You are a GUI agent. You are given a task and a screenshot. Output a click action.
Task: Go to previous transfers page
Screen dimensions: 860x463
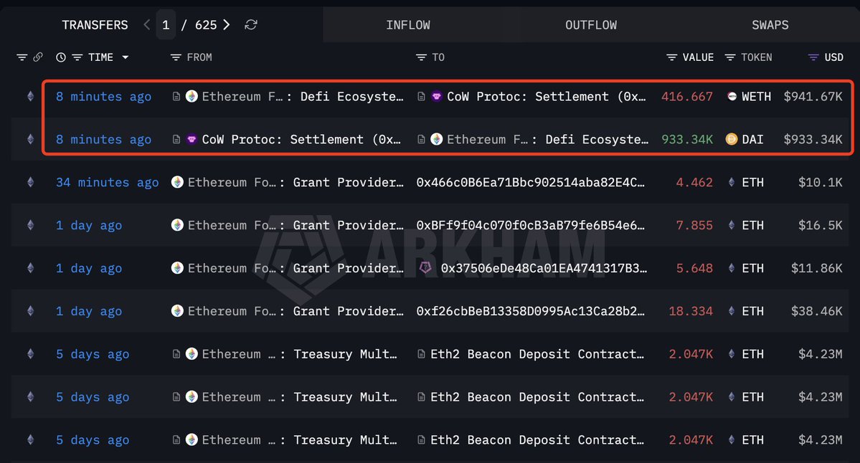pos(147,25)
